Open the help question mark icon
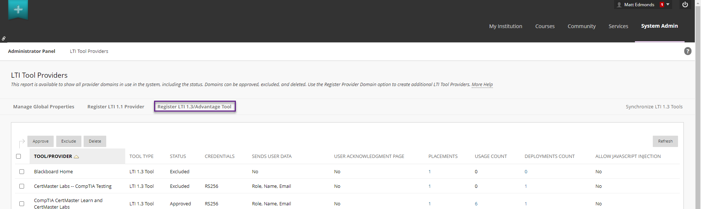The image size is (701, 209). 687,51
